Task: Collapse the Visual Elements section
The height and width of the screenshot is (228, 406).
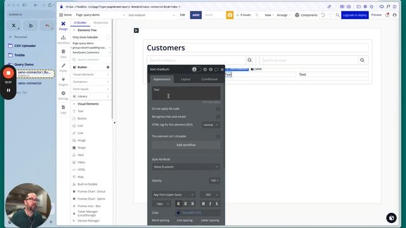Action: point(74,104)
